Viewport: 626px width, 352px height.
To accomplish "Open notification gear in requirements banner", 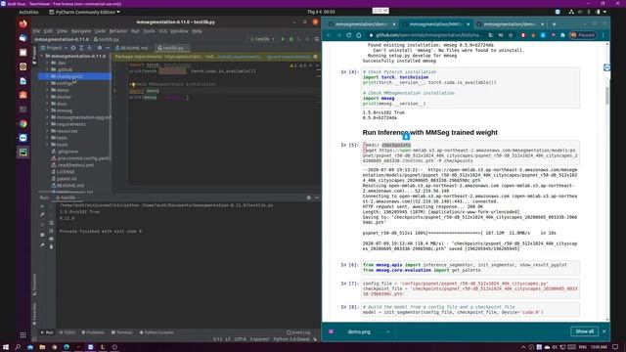I will click(x=315, y=57).
